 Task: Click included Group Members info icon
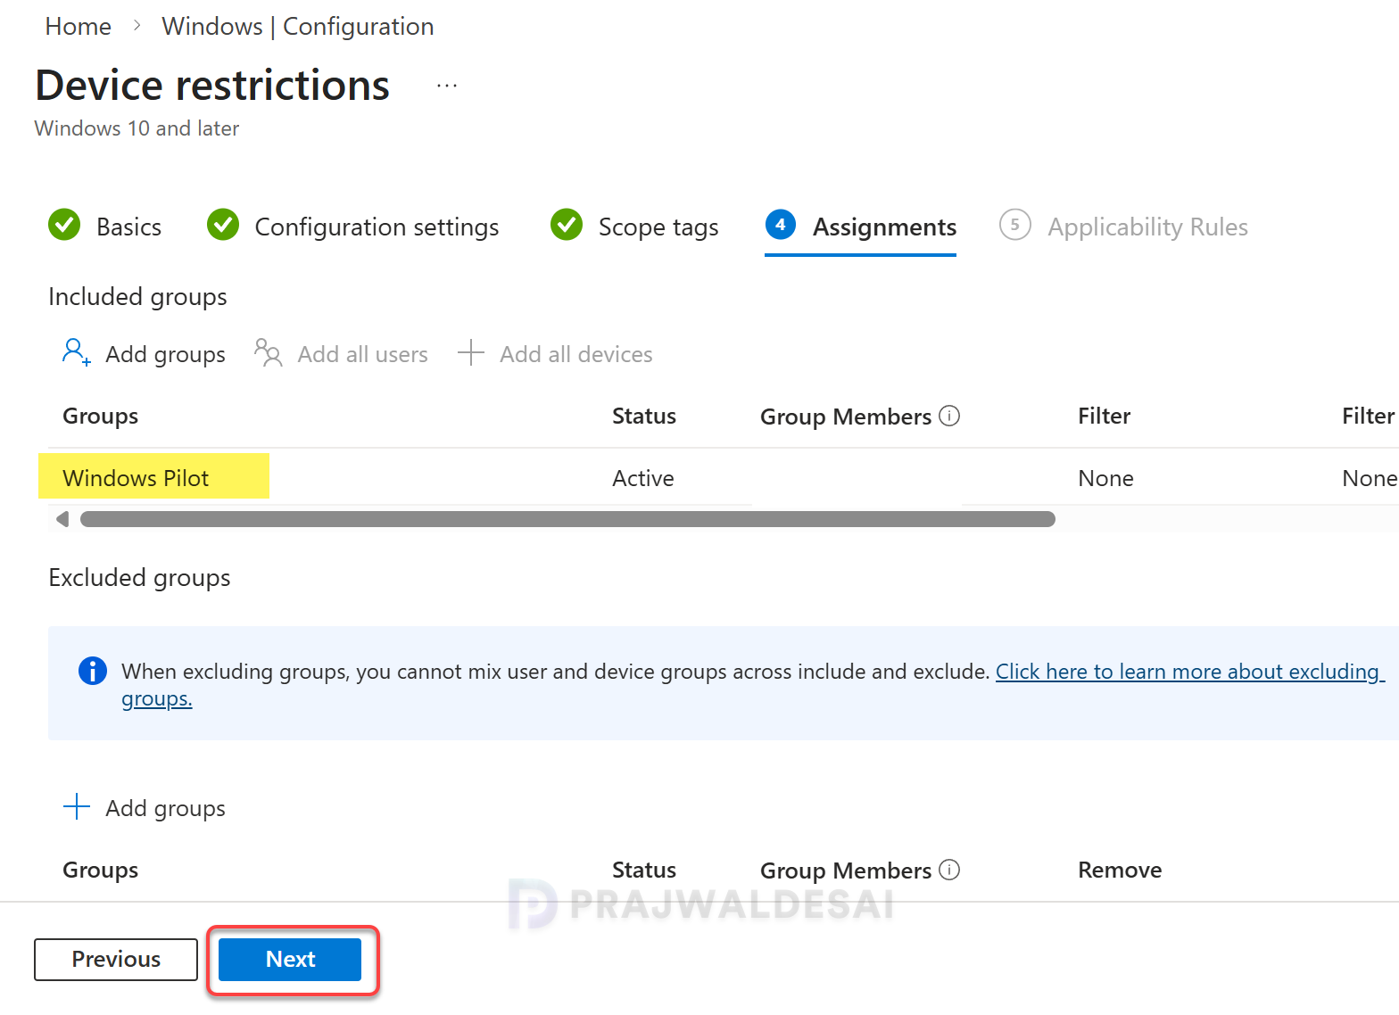coord(949,416)
